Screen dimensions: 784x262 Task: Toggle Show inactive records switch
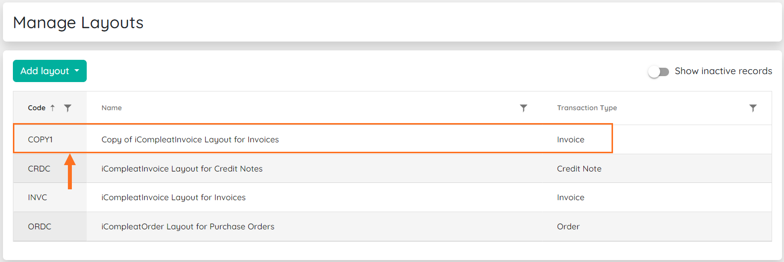659,72
